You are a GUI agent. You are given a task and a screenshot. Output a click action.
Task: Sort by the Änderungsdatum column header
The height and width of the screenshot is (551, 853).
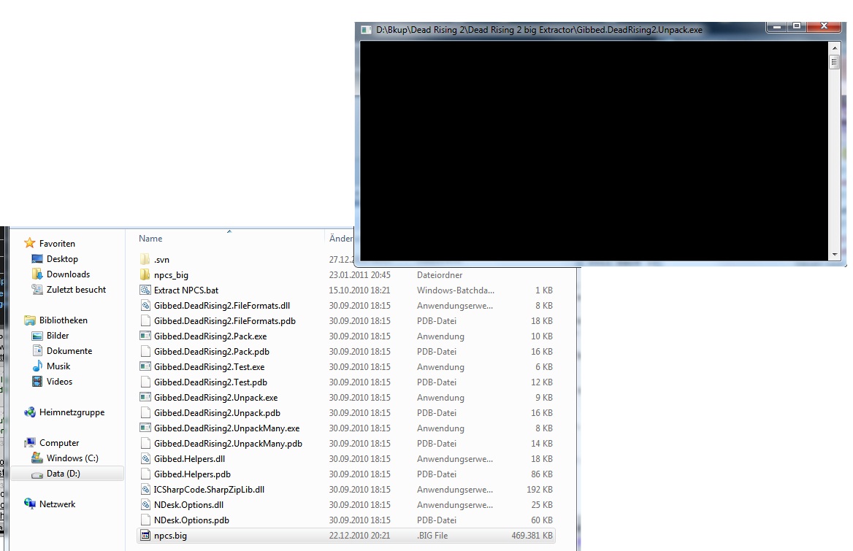pos(340,239)
